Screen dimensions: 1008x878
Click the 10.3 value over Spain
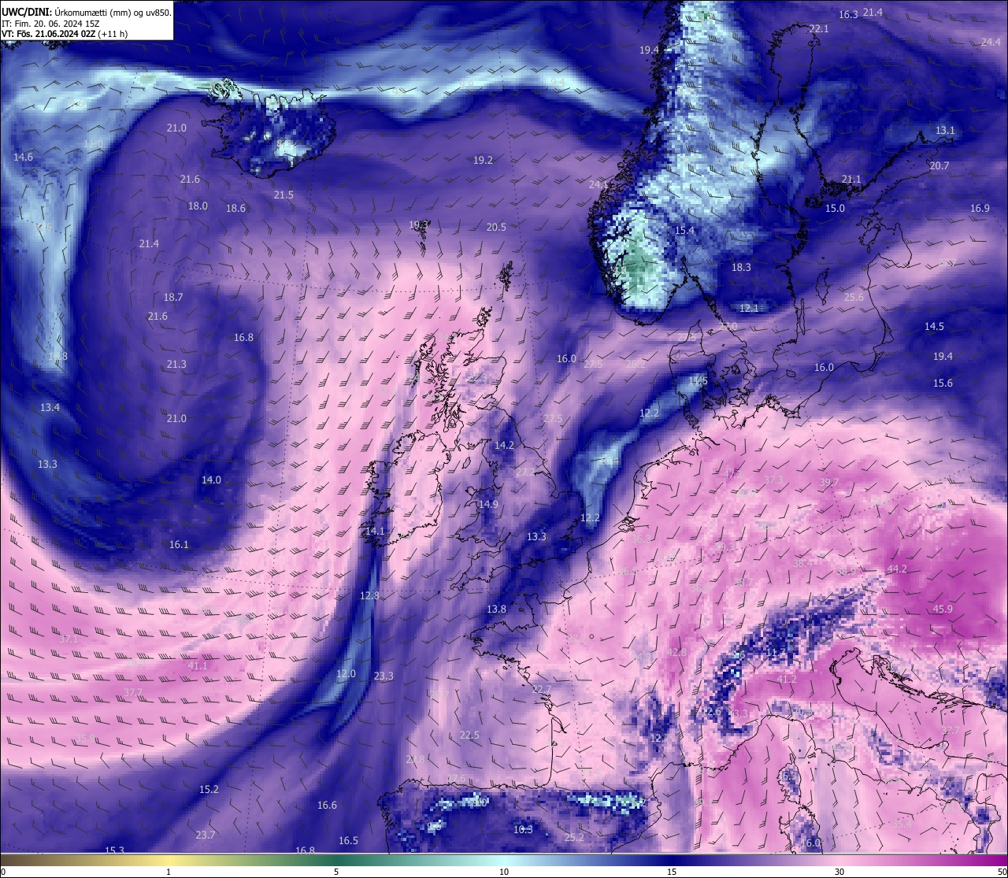[x=523, y=829]
